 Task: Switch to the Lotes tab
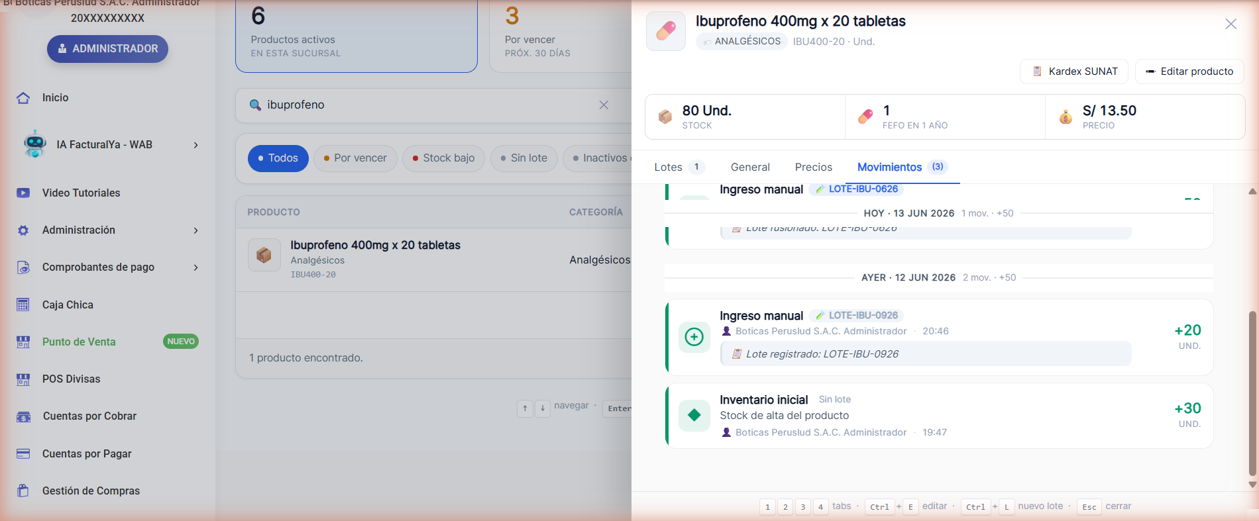pos(679,167)
